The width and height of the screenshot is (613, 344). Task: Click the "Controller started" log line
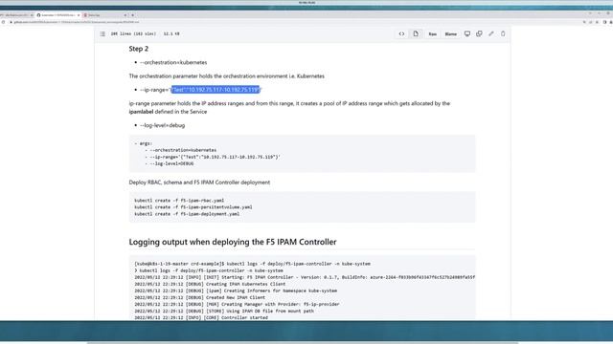(x=201, y=317)
